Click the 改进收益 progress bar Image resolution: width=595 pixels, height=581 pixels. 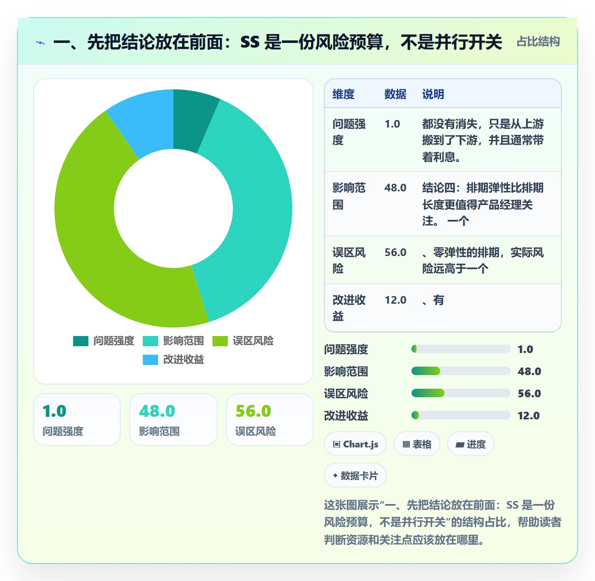point(461,416)
